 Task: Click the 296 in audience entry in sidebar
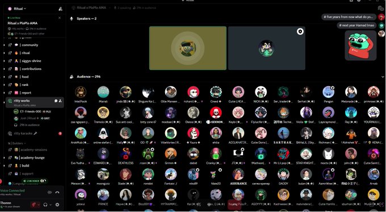27,125
